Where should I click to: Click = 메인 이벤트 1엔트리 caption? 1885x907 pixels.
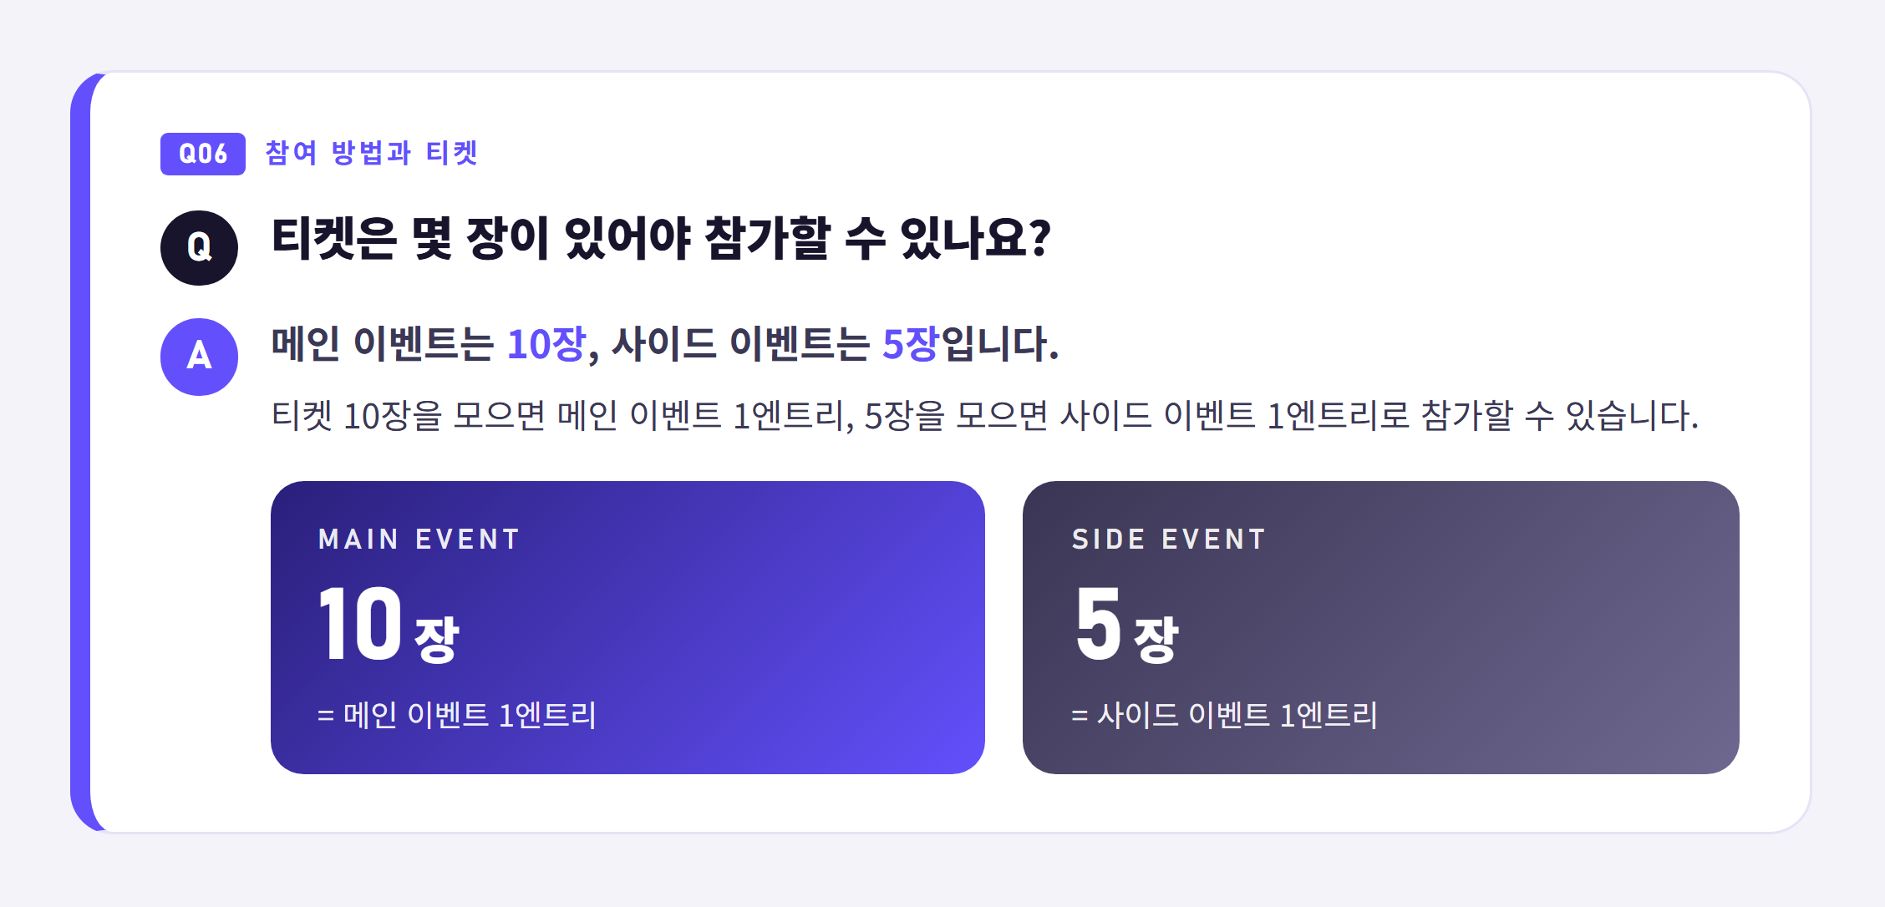(457, 715)
